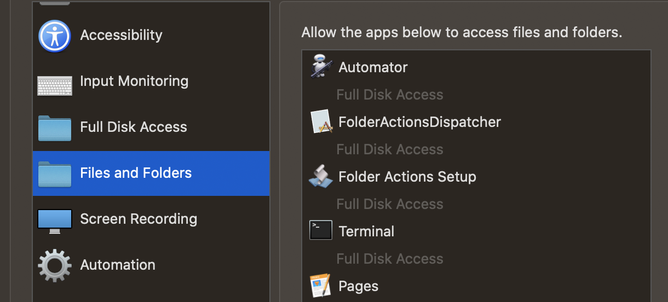
Task: Click the Terminal app icon
Action: [x=321, y=230]
